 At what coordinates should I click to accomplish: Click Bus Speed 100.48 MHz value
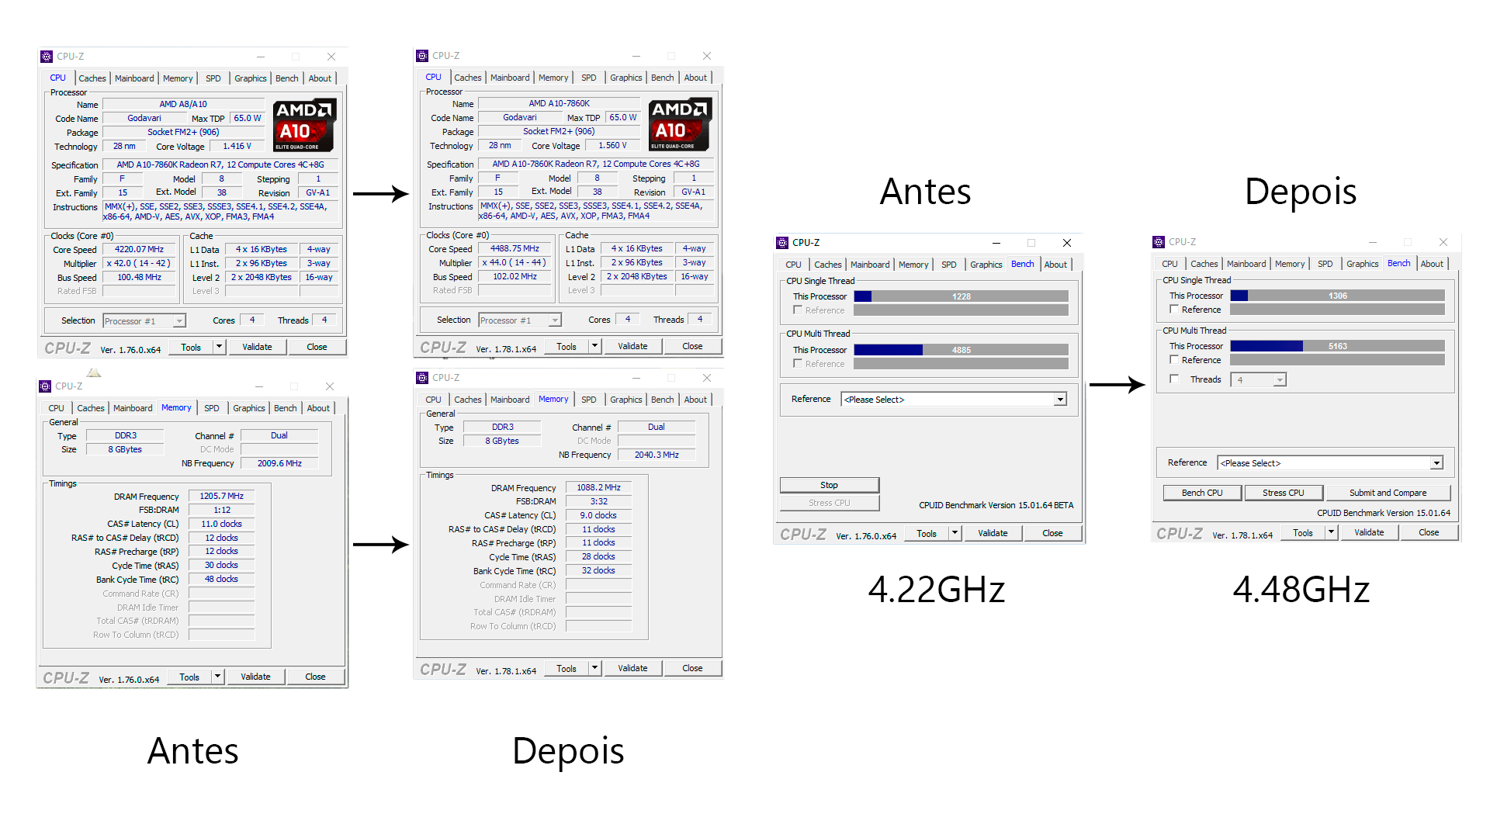click(x=140, y=277)
